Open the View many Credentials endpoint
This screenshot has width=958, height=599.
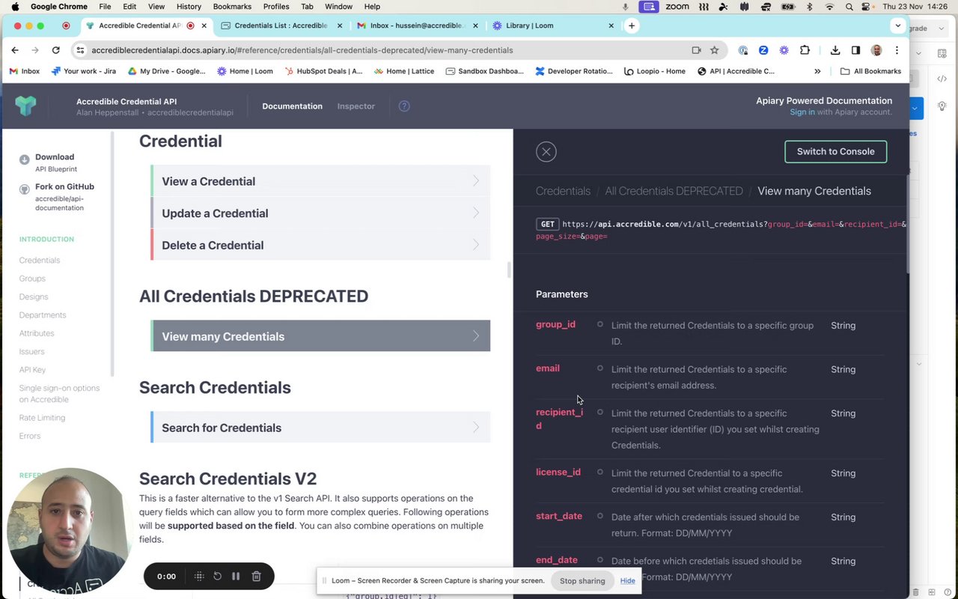[320, 336]
